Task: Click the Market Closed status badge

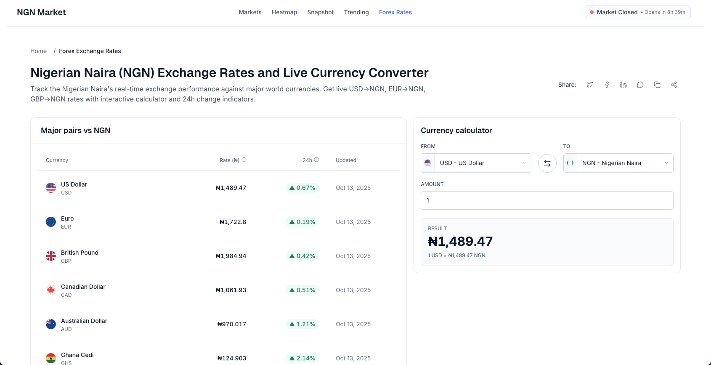Action: pyautogui.click(x=637, y=12)
